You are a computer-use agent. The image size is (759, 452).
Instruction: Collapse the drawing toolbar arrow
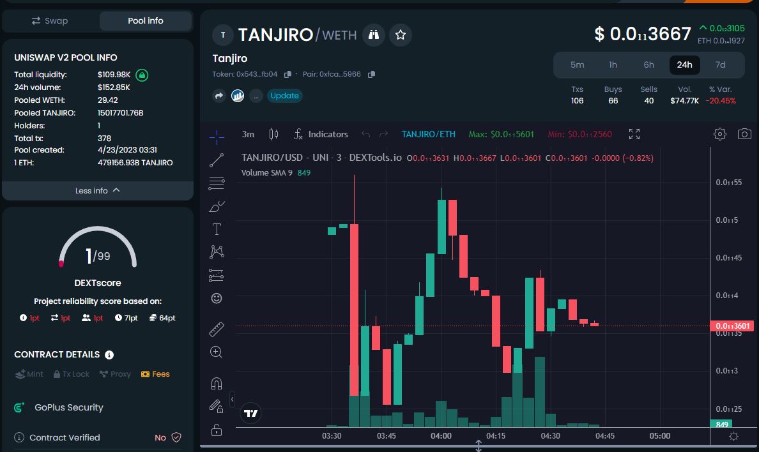click(x=233, y=399)
